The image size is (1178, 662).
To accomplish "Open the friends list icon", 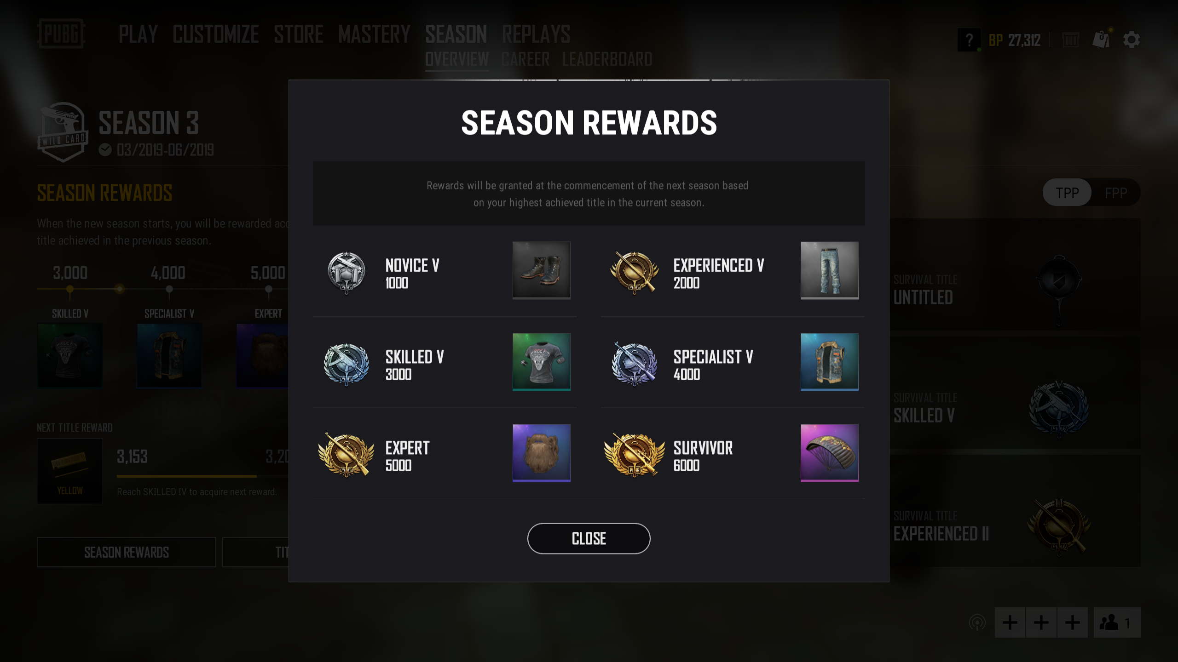I will tap(1117, 622).
